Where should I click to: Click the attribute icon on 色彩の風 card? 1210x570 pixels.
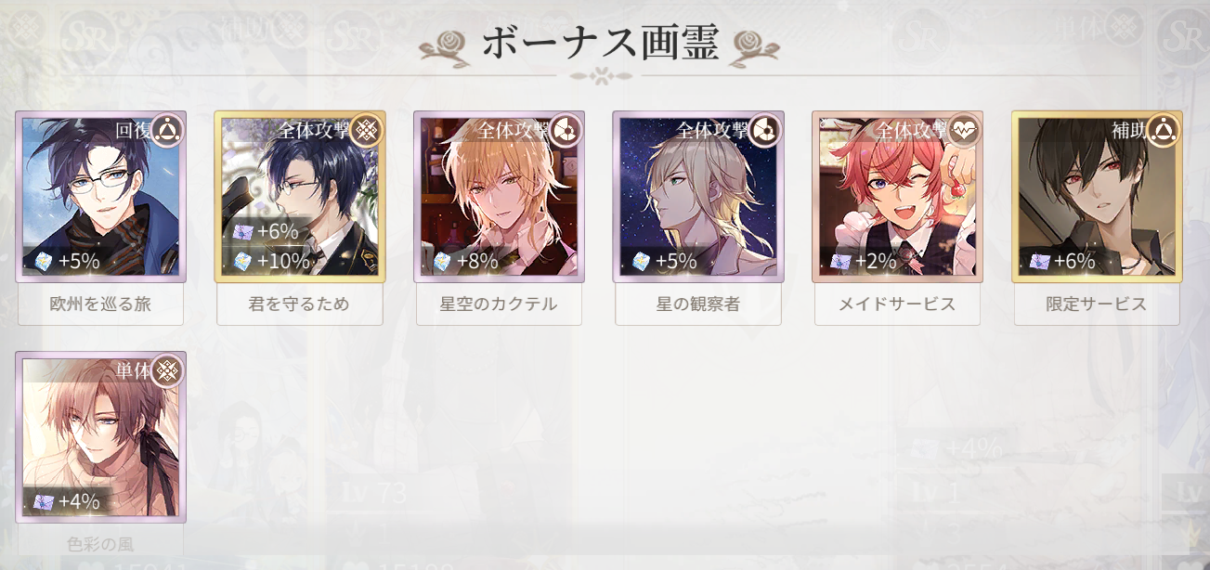coord(168,370)
